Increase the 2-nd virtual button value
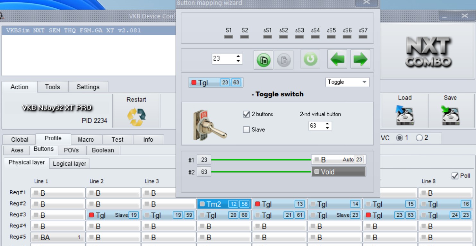 (327, 124)
